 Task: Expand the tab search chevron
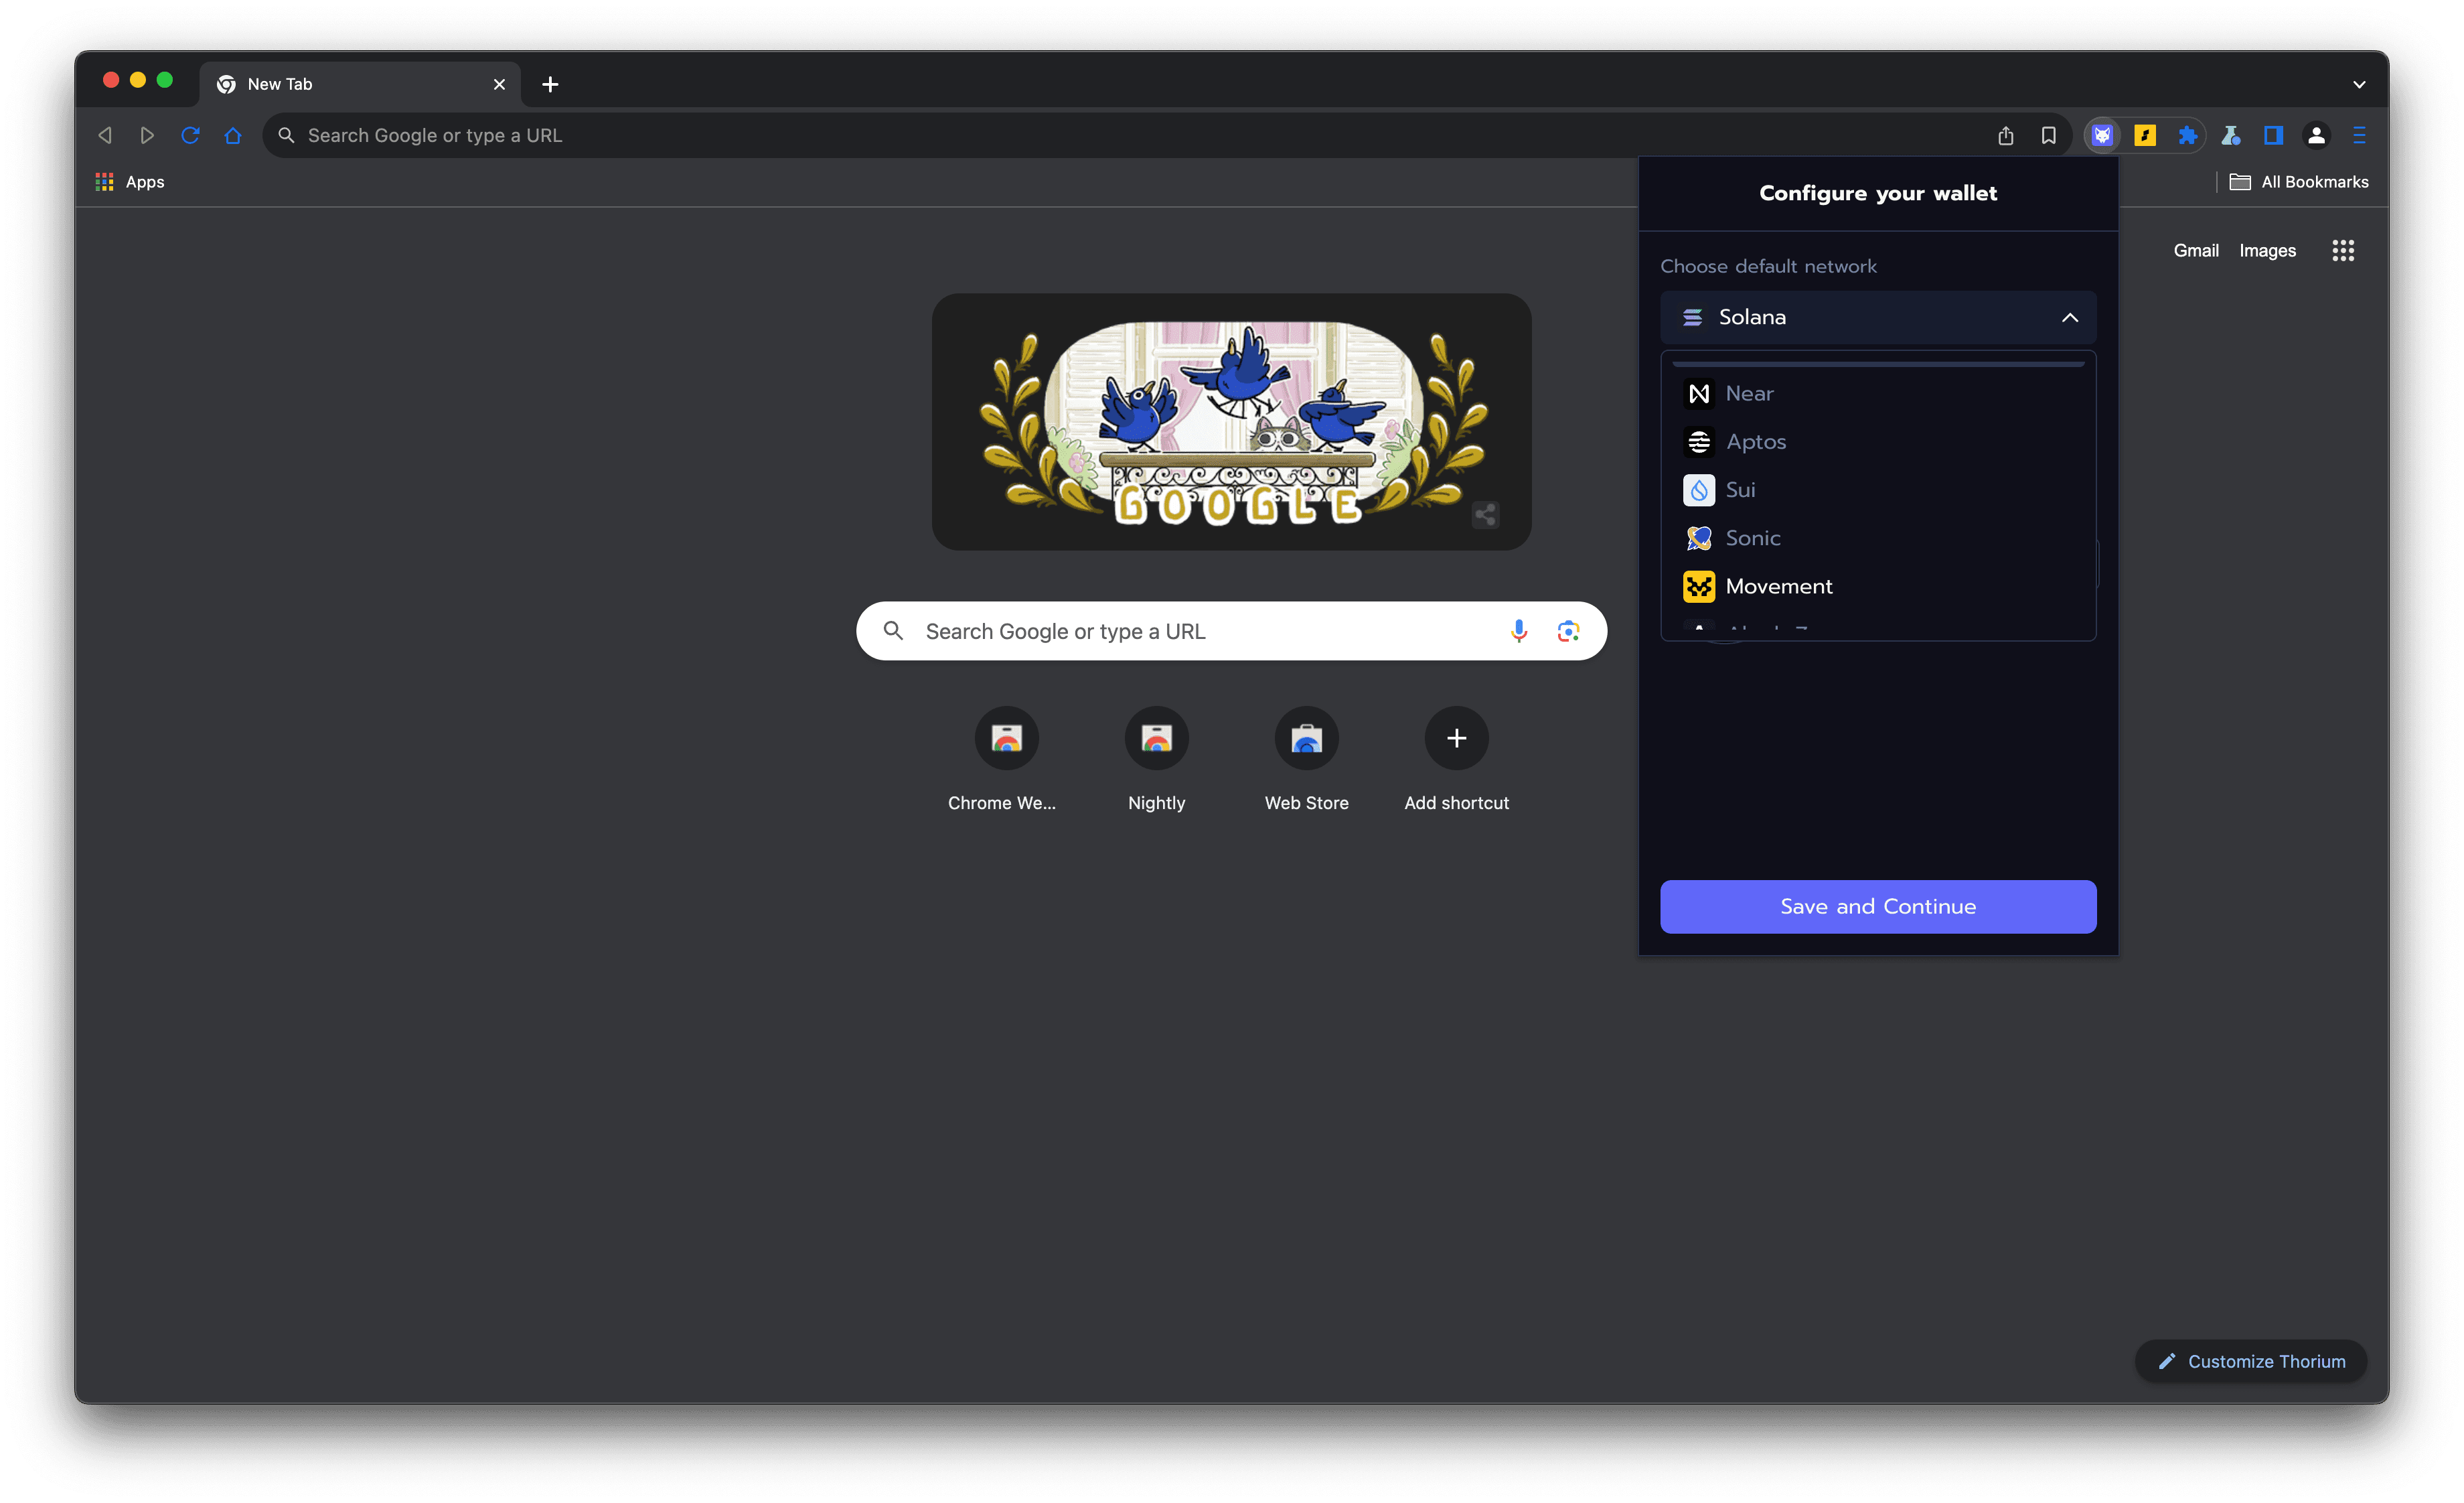[x=2359, y=84]
